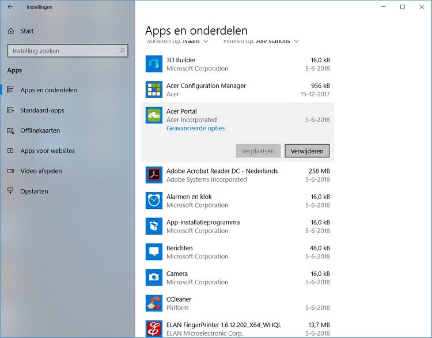Click the search magnifier icon
Image resolution: width=432 pixels, height=338 pixels.
122,51
